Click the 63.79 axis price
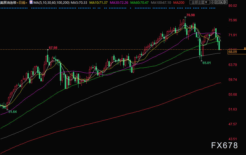This screenshot has height=155, width=246. pos(233,65)
